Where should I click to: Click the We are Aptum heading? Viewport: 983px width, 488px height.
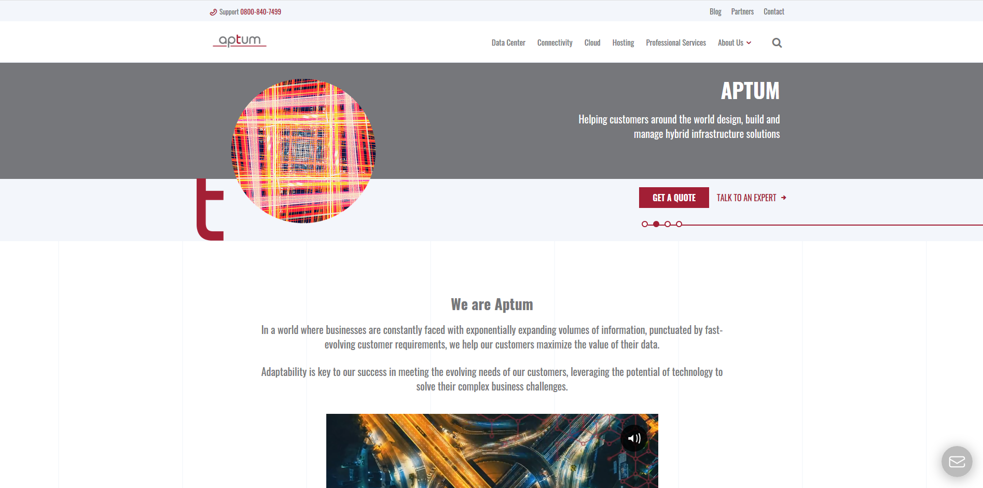(x=492, y=304)
